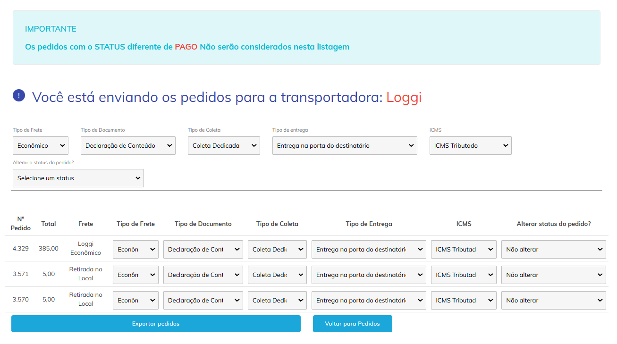Click 'Loggi Econômico' freight cell
Image resolution: width=617 pixels, height=344 pixels.
tap(86, 248)
